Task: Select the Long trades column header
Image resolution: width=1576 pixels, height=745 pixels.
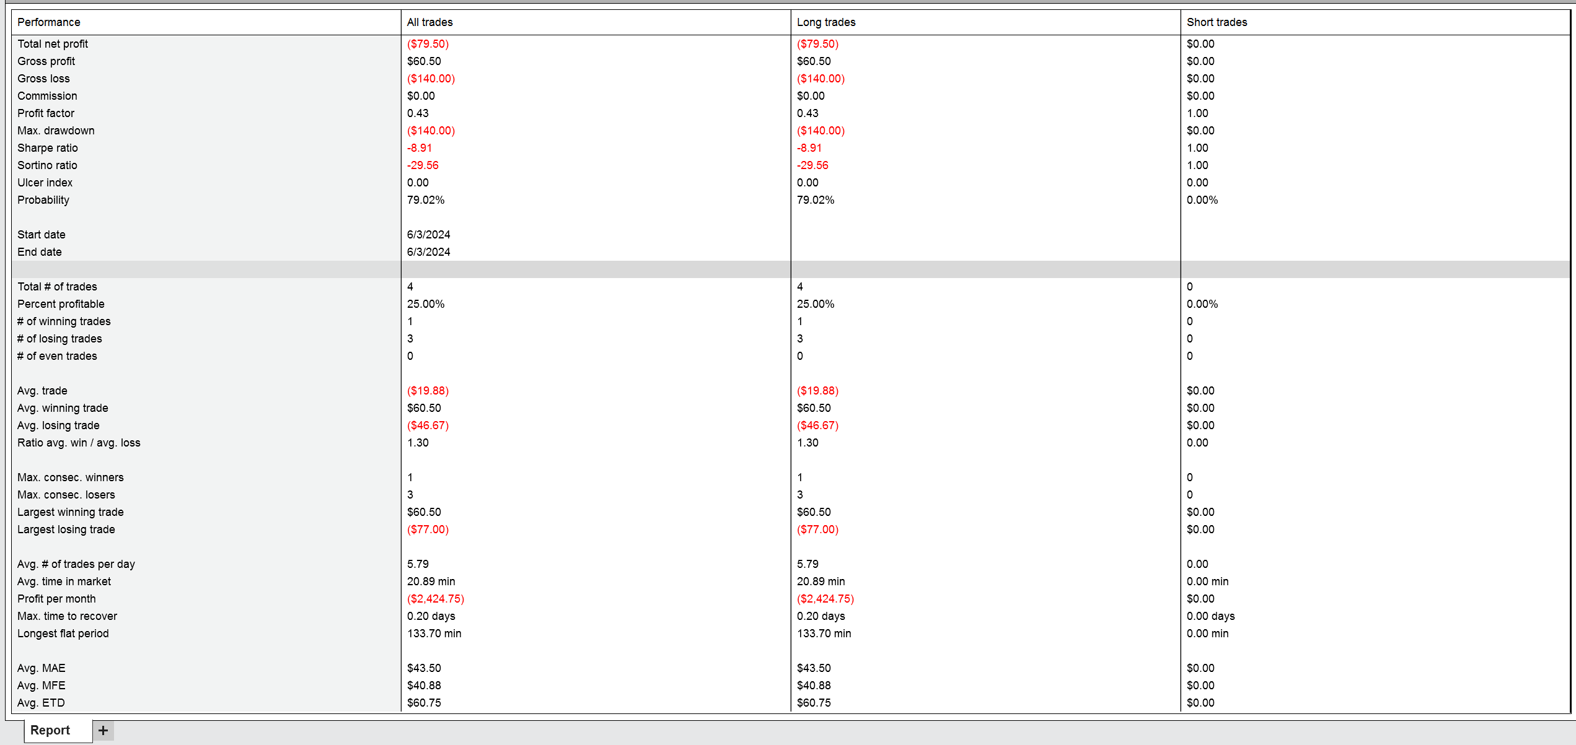Action: pyautogui.click(x=825, y=22)
